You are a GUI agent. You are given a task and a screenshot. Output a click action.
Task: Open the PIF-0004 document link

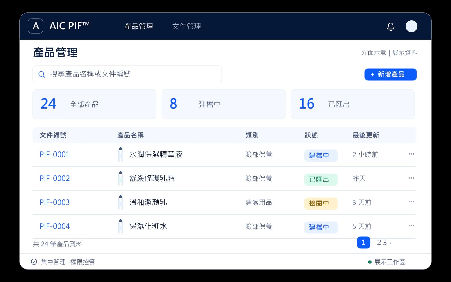(x=55, y=226)
